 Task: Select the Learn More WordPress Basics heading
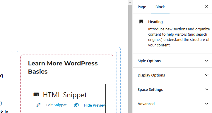[x=63, y=67]
